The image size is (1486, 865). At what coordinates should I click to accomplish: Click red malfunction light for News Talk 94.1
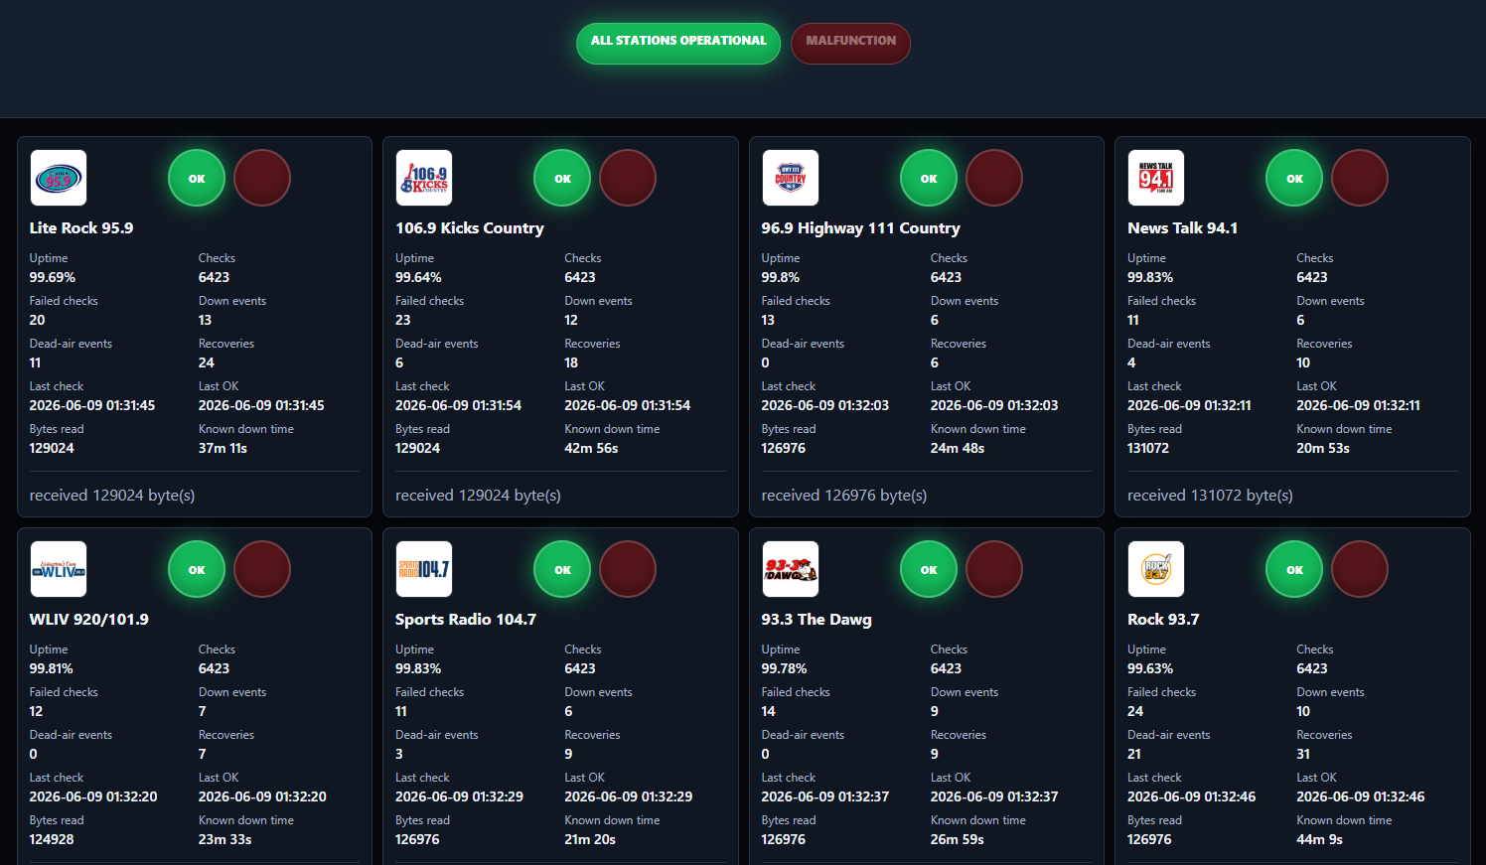click(1360, 178)
